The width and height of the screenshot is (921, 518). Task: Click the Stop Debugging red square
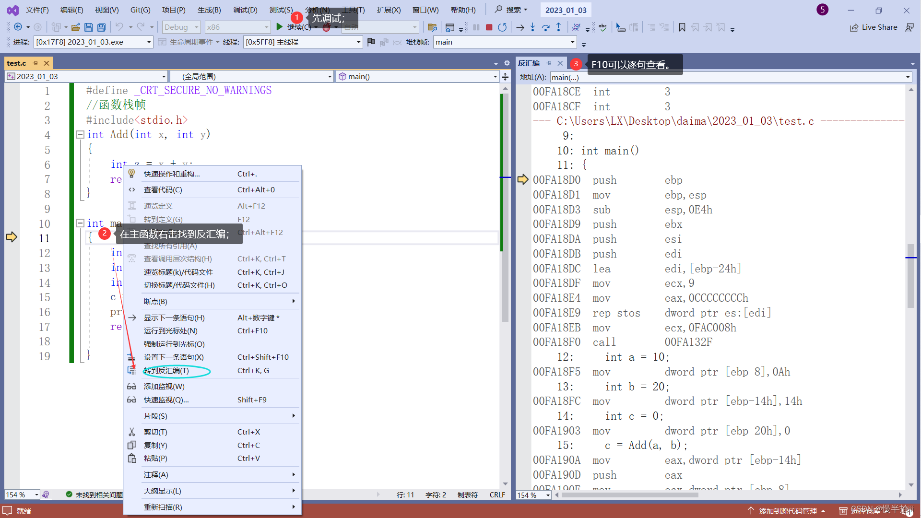(x=489, y=27)
